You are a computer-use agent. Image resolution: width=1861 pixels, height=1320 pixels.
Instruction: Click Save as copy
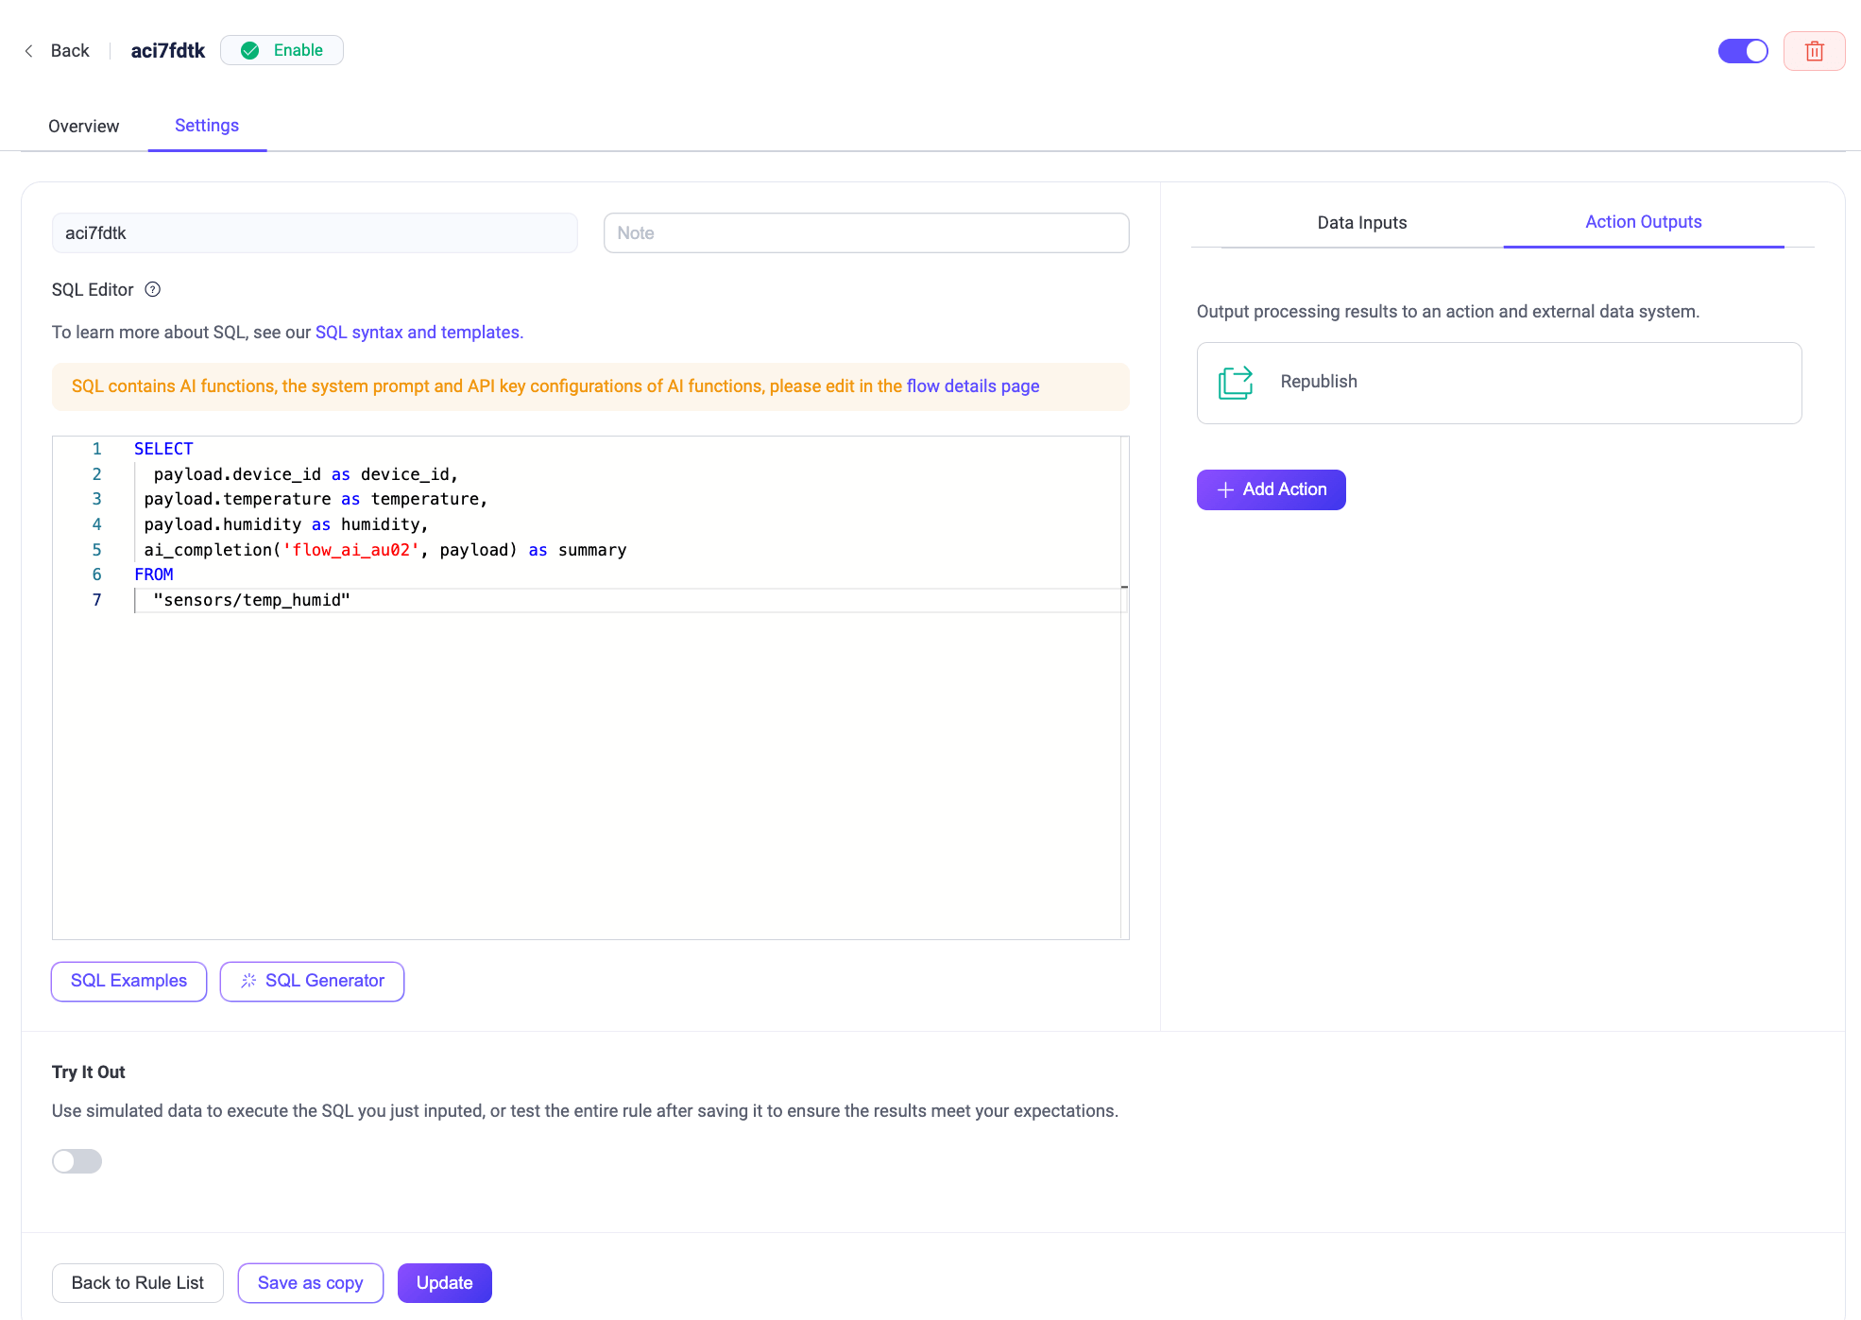tap(310, 1282)
